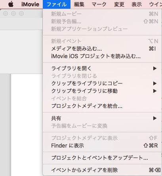Expand the 共有 submenu
The image size is (162, 176).
coord(102,118)
